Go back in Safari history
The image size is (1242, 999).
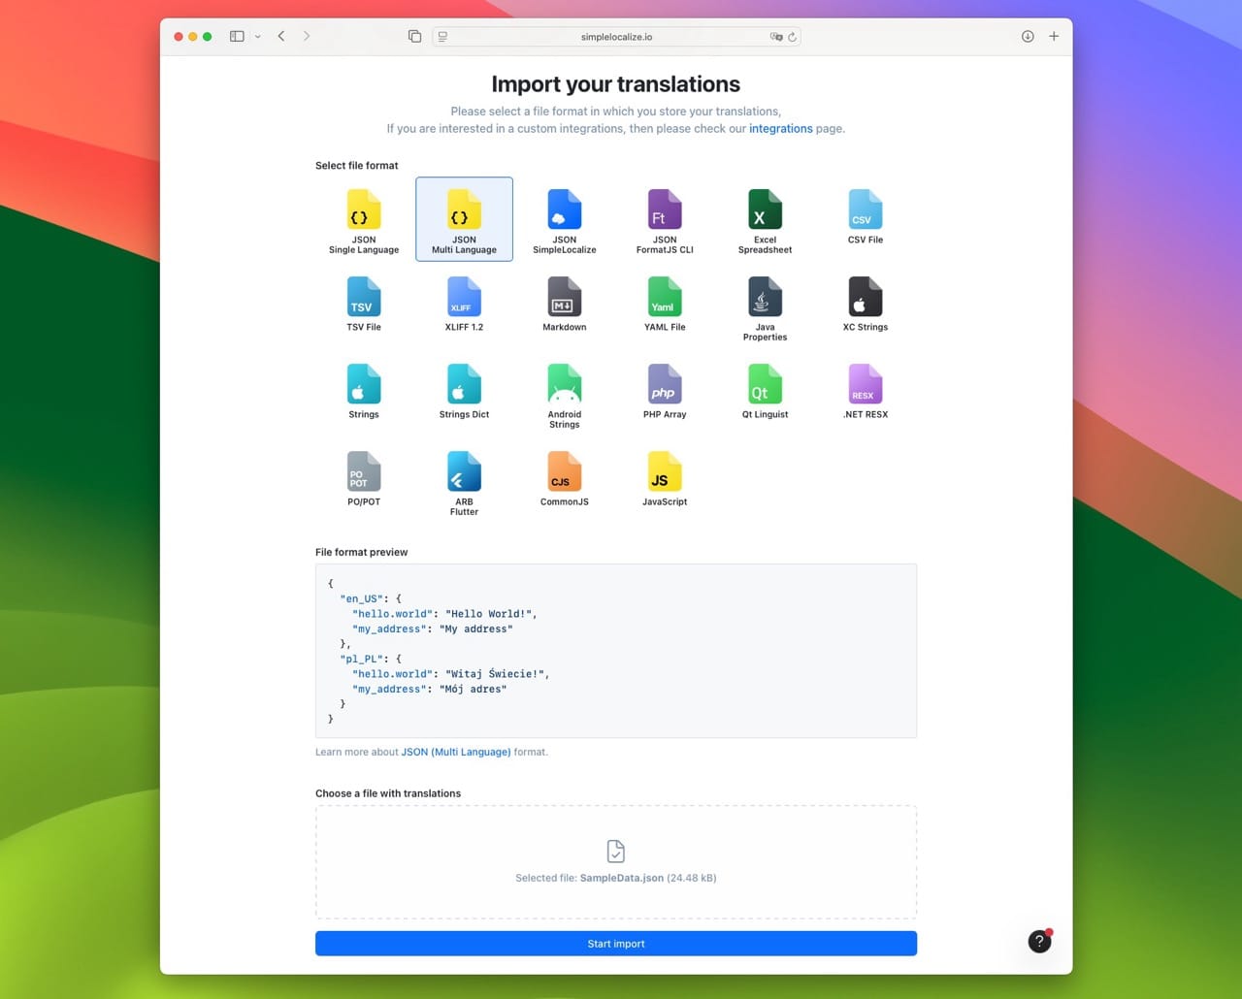coord(281,36)
